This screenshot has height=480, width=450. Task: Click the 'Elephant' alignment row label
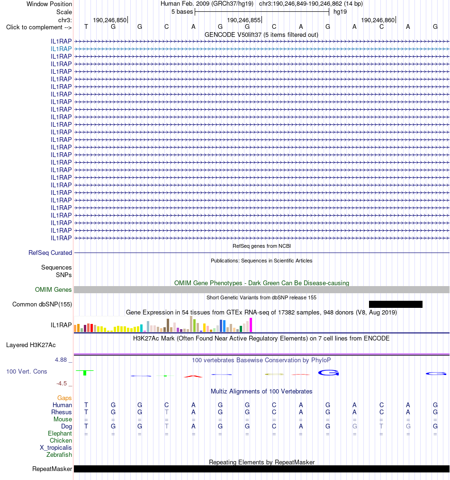(x=60, y=433)
